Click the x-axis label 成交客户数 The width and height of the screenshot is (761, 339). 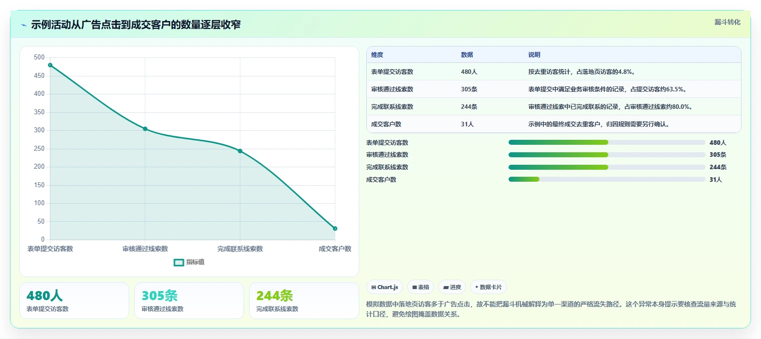(x=335, y=249)
